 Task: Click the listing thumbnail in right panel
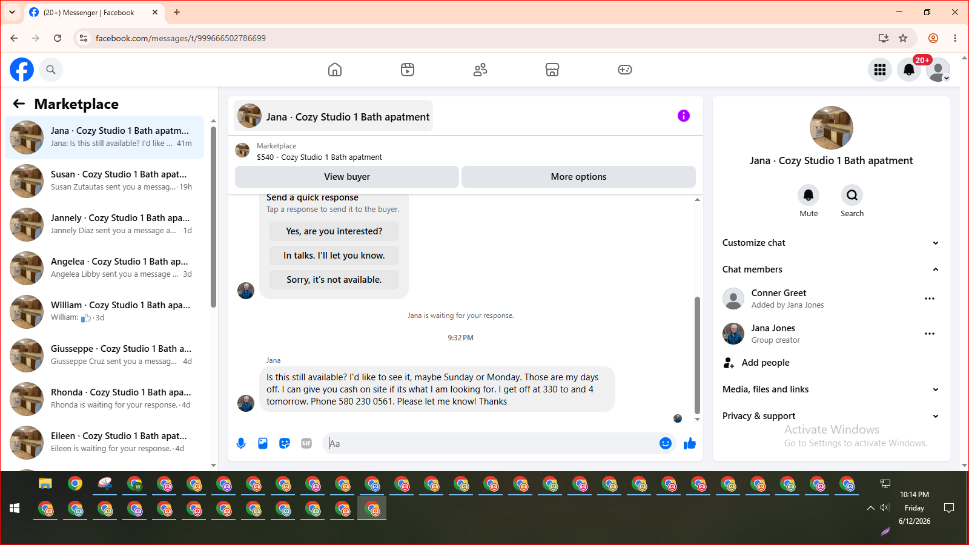pos(832,128)
